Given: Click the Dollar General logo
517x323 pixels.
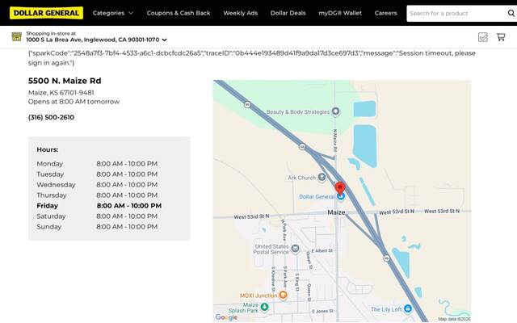Looking at the screenshot, I should pos(46,13).
